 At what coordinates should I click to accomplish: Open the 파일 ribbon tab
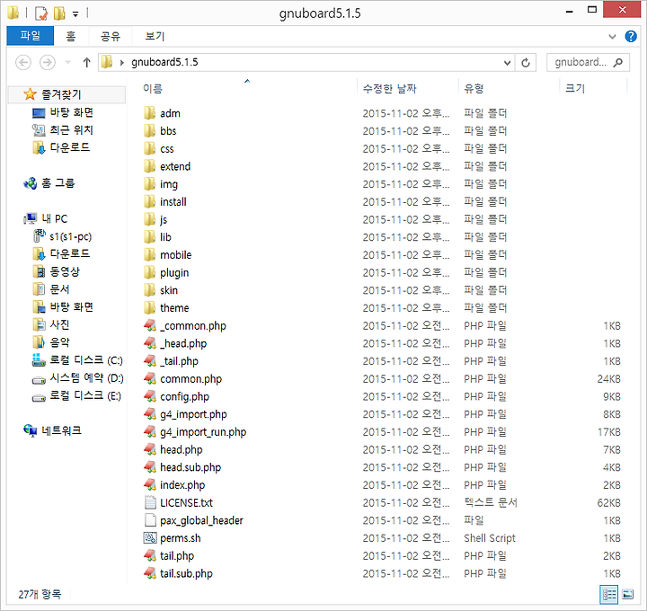31,36
